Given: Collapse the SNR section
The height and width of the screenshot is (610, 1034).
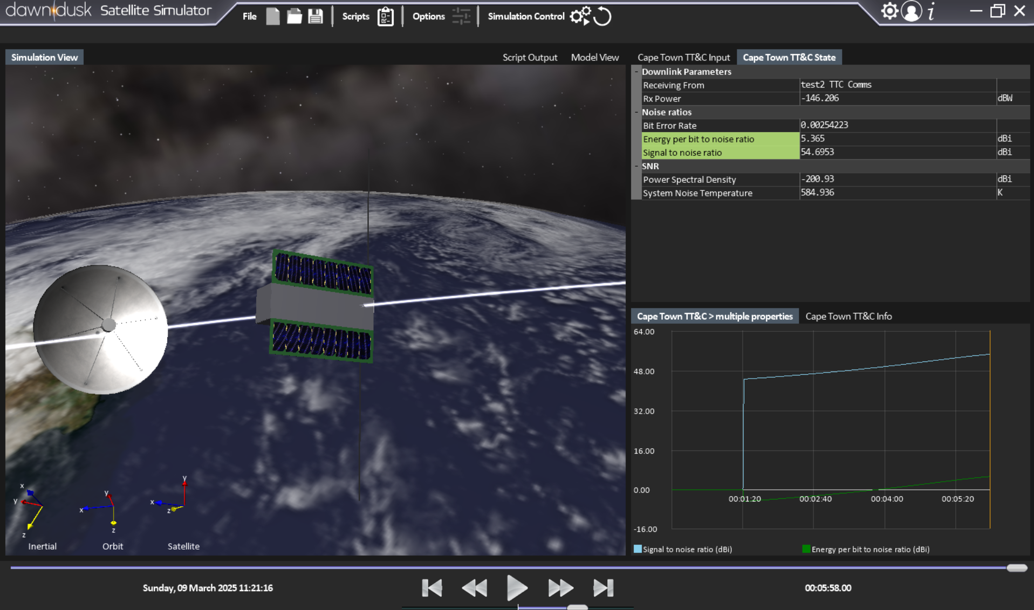Looking at the screenshot, I should 636,166.
